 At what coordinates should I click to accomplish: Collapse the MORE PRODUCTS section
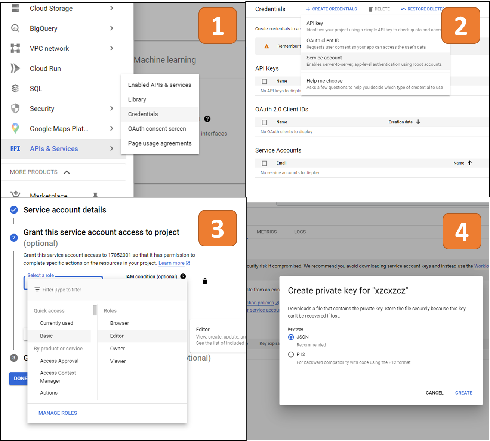(x=67, y=172)
